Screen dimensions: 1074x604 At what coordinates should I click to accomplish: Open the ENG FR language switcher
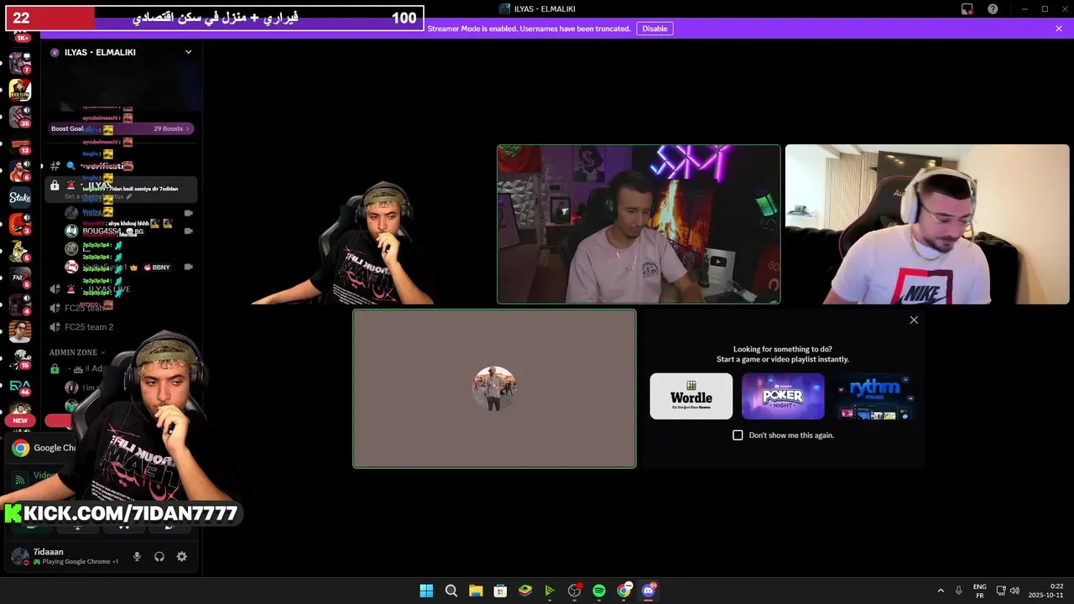tap(979, 591)
